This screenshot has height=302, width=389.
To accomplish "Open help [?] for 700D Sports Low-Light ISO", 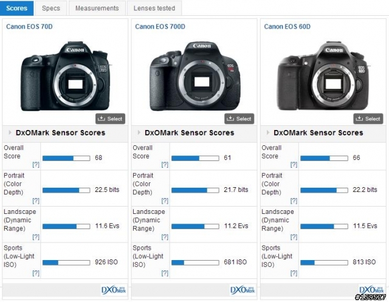I will pyautogui.click(x=165, y=273).
